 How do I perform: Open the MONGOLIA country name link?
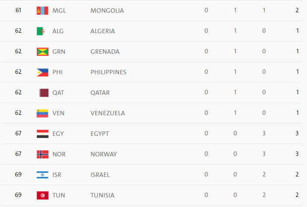tap(107, 10)
